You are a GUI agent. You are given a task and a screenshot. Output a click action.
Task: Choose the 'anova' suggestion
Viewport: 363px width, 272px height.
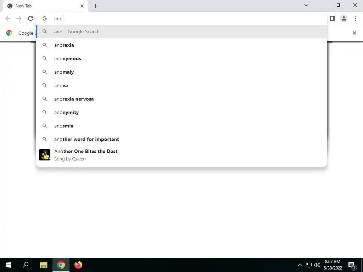tap(181, 85)
